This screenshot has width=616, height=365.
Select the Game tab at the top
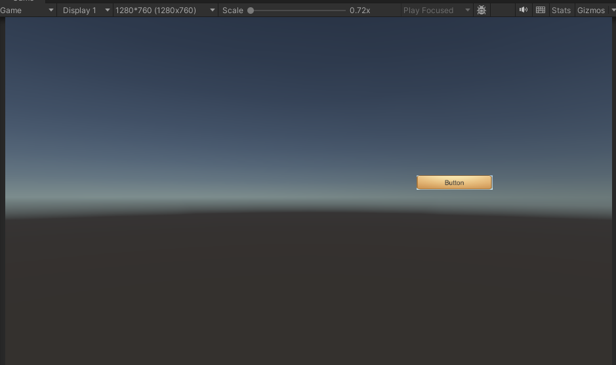pyautogui.click(x=23, y=1)
